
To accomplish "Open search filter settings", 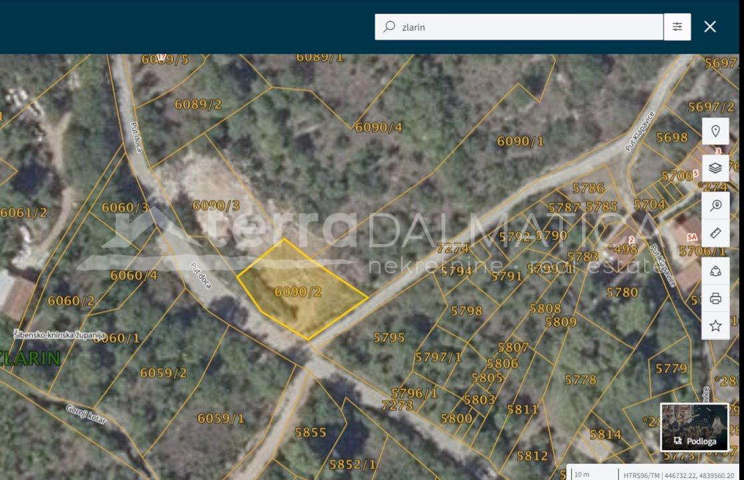I will pos(677,27).
